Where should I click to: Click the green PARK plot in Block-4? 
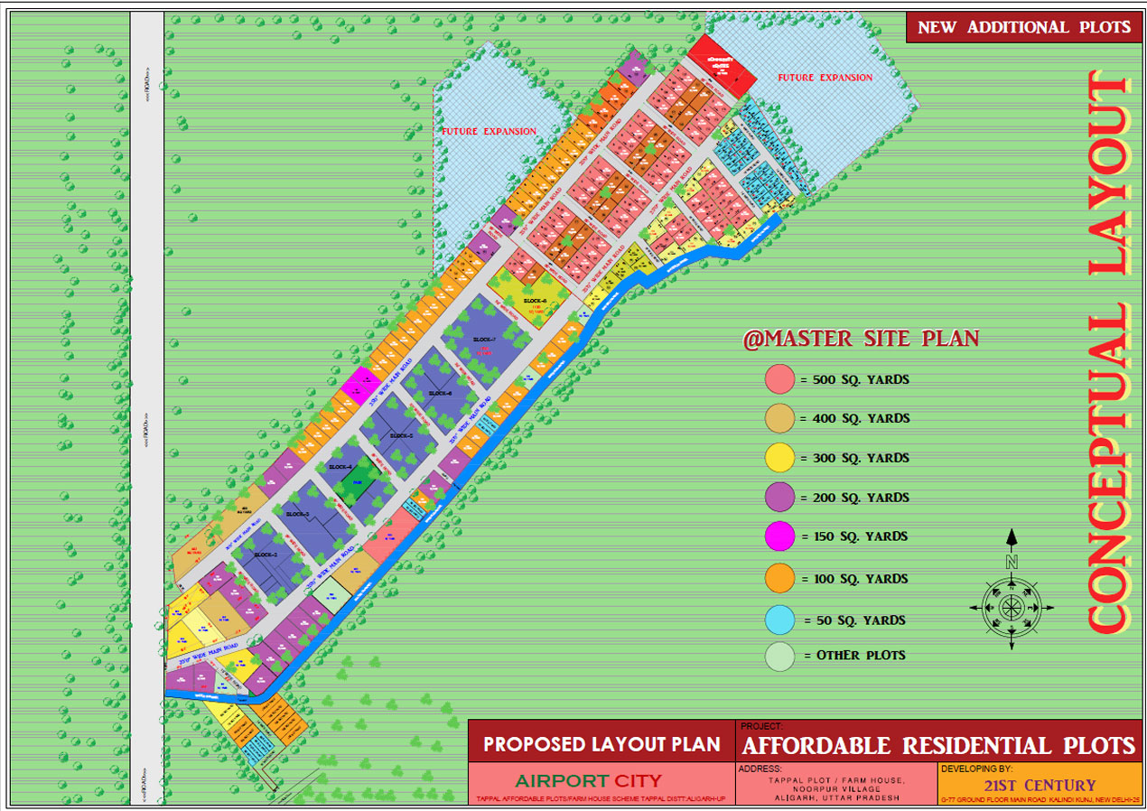(x=359, y=482)
